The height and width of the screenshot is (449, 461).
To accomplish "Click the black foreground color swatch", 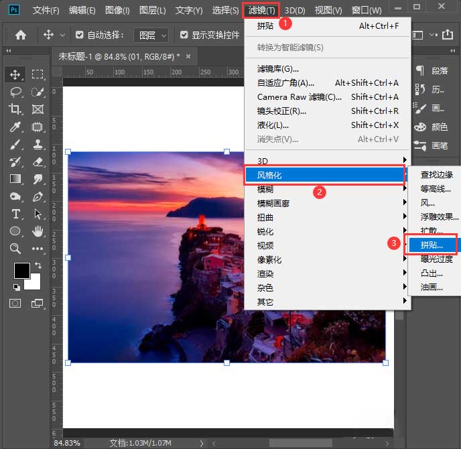I will pyautogui.click(x=21, y=269).
